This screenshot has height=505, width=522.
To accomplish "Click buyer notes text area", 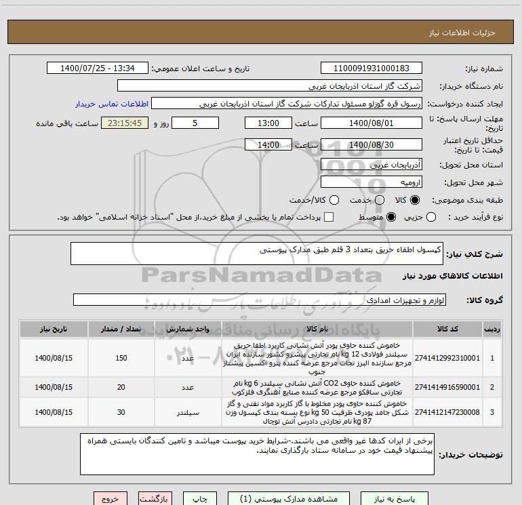I will coord(257,454).
